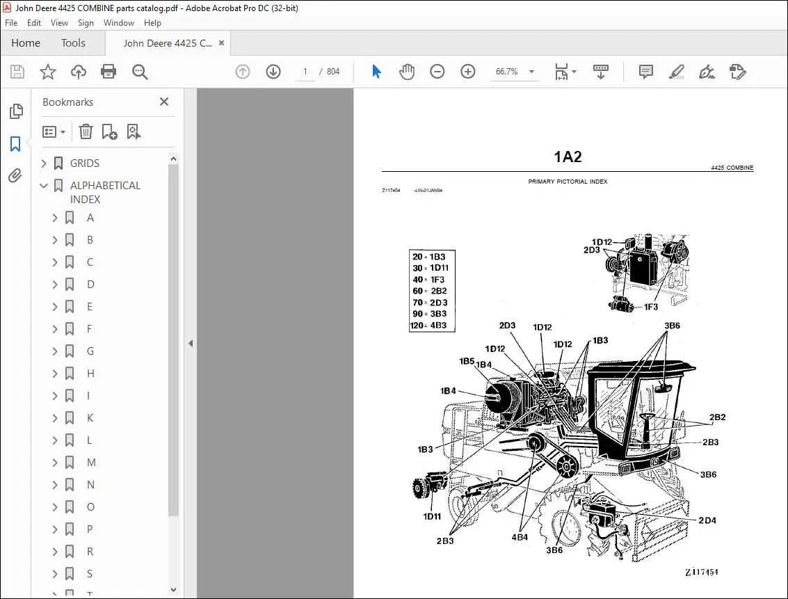The width and height of the screenshot is (788, 599).
Task: Activate the Hand pan tool
Action: click(407, 72)
